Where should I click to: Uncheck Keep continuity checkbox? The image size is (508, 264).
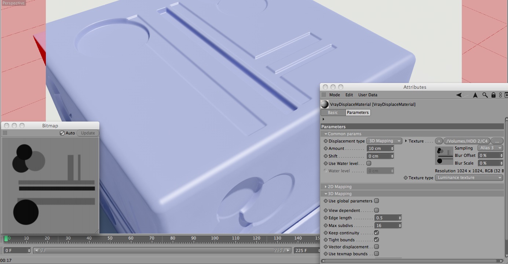(376, 233)
